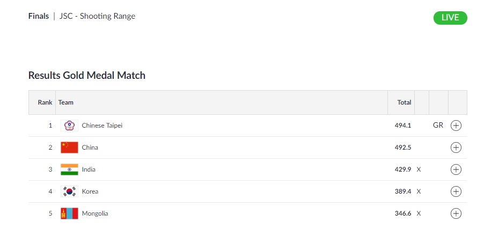499x236 pixels.
Task: Click the Chinese Taipei team name
Action: [x=102, y=126]
